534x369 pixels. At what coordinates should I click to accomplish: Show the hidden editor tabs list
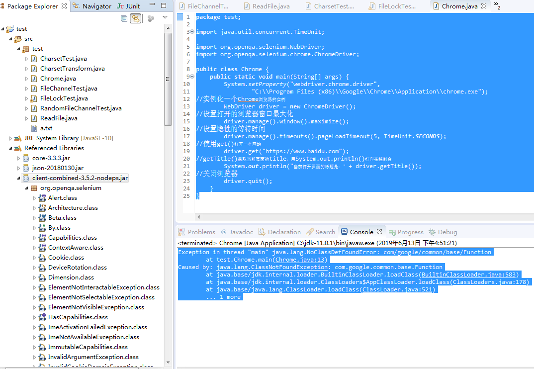click(x=497, y=5)
